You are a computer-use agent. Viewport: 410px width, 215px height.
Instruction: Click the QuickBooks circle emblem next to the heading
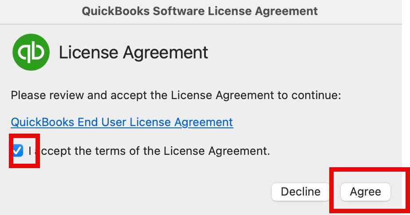(31, 52)
